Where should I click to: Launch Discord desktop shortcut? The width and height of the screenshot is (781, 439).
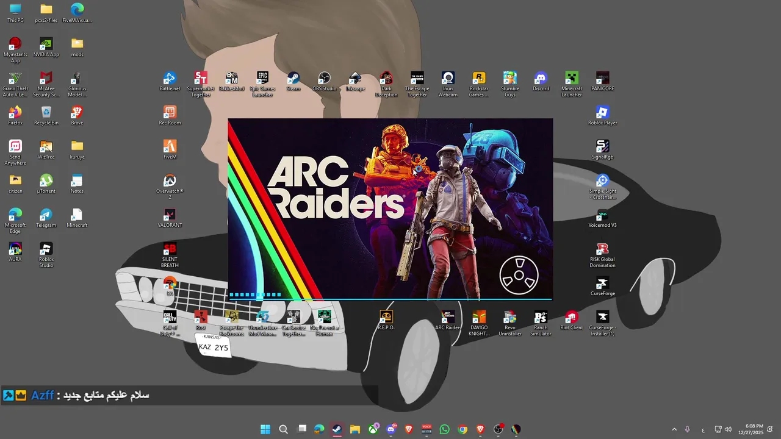click(541, 82)
